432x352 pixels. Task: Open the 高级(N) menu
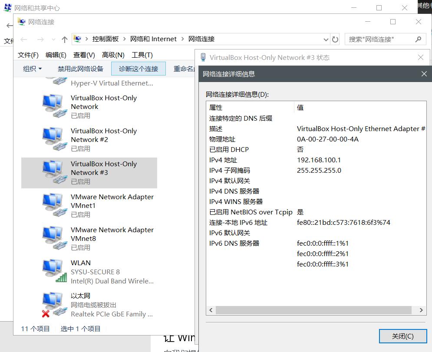tap(113, 55)
